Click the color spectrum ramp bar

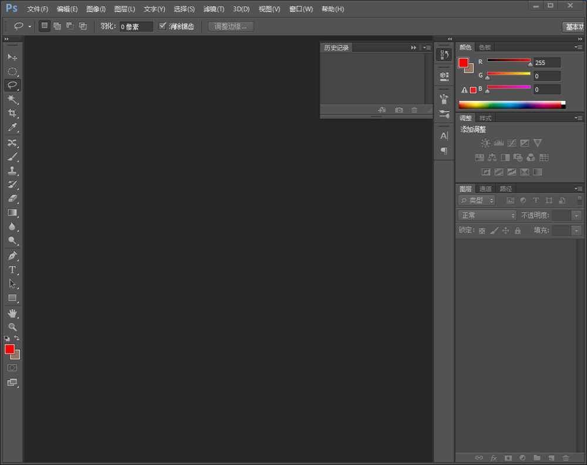tap(510, 105)
